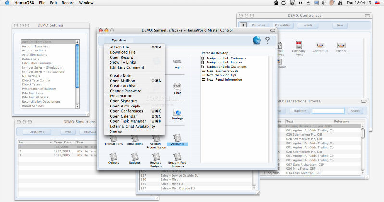Click scroll-down arrow in Settings list
The image size is (384, 202).
pos(77,107)
